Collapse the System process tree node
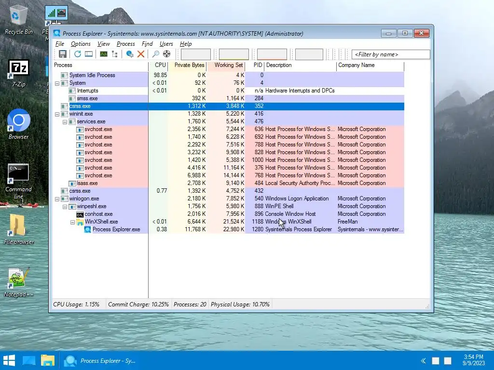Viewport: 494px width, 370px height. click(57, 83)
